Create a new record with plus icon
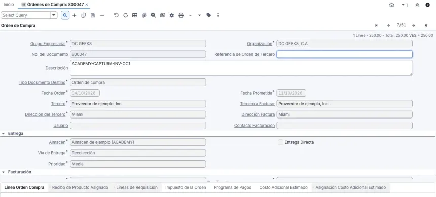 pos(74,15)
